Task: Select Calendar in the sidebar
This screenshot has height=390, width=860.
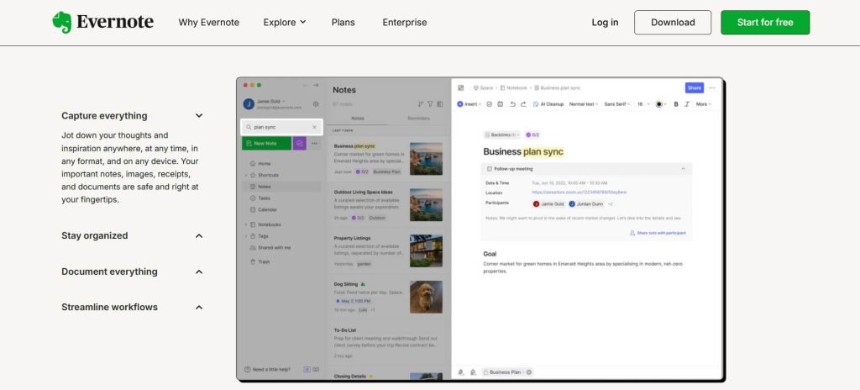Action: click(263, 210)
